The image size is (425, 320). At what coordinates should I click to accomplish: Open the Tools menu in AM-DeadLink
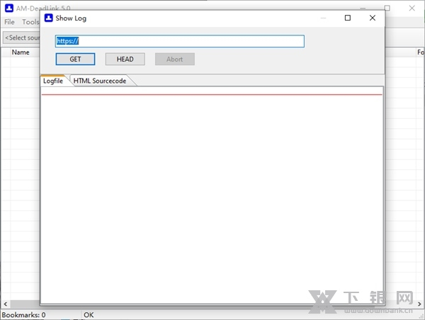(x=30, y=22)
